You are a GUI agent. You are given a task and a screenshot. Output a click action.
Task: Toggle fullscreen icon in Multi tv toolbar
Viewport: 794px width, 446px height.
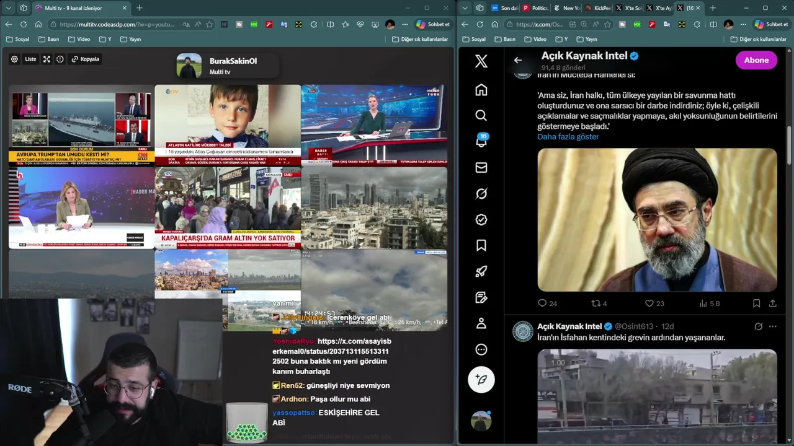point(47,59)
